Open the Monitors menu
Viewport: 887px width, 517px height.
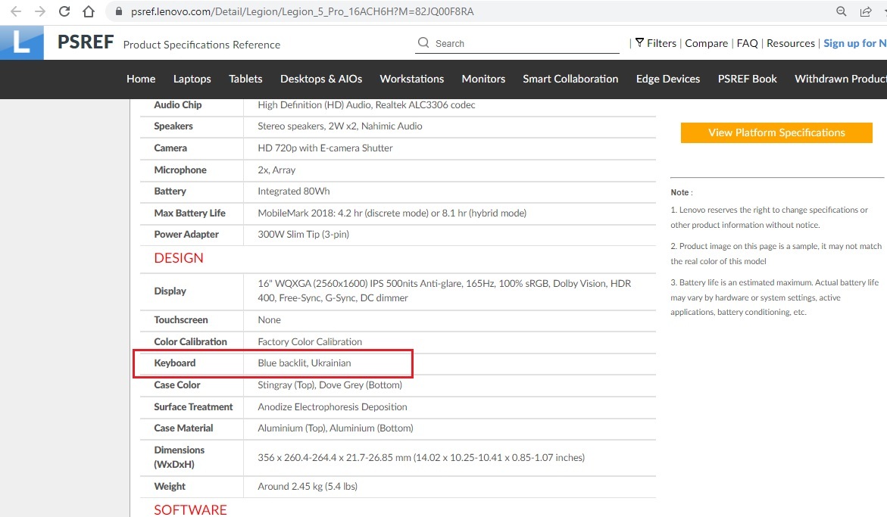[483, 79]
